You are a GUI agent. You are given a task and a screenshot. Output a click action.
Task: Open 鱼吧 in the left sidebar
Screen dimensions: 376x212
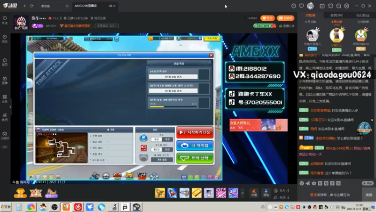click(5, 117)
